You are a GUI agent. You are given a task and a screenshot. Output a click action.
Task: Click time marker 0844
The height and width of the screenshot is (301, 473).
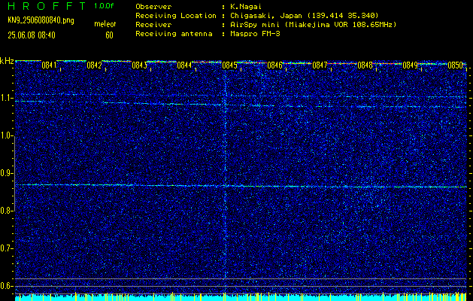[x=184, y=65]
